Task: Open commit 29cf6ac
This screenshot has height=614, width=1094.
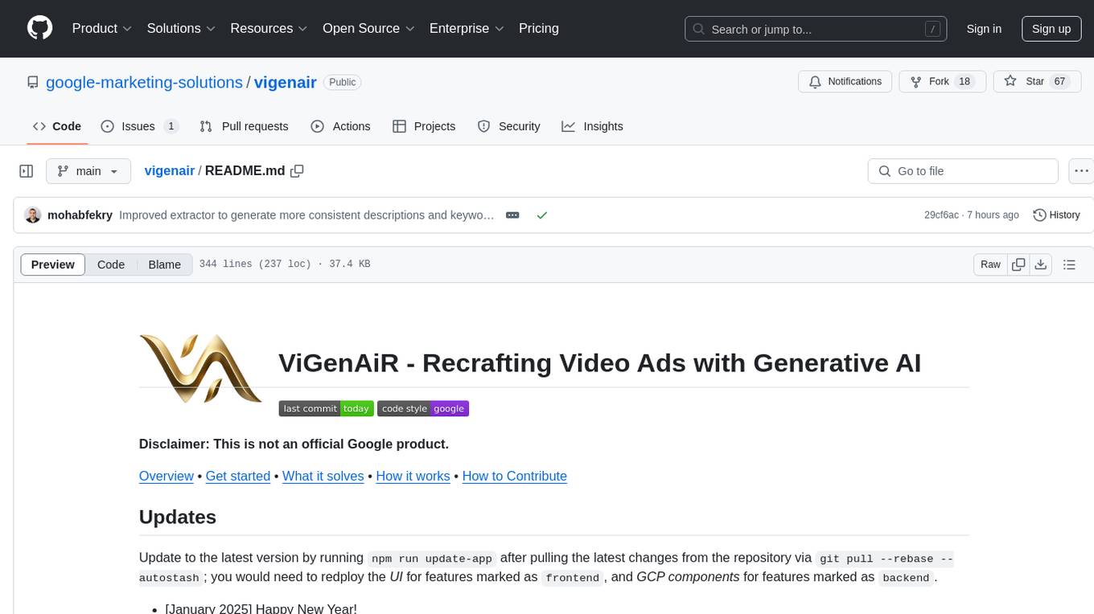Action: (x=941, y=215)
